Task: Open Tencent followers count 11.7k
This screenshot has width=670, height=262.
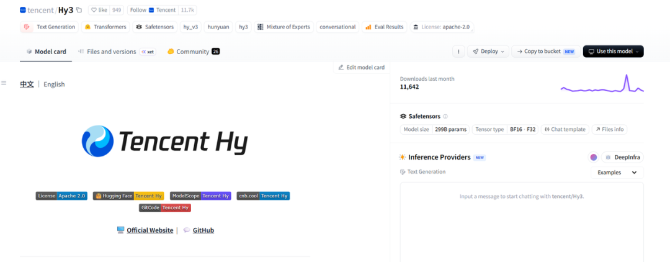Action: pos(187,10)
